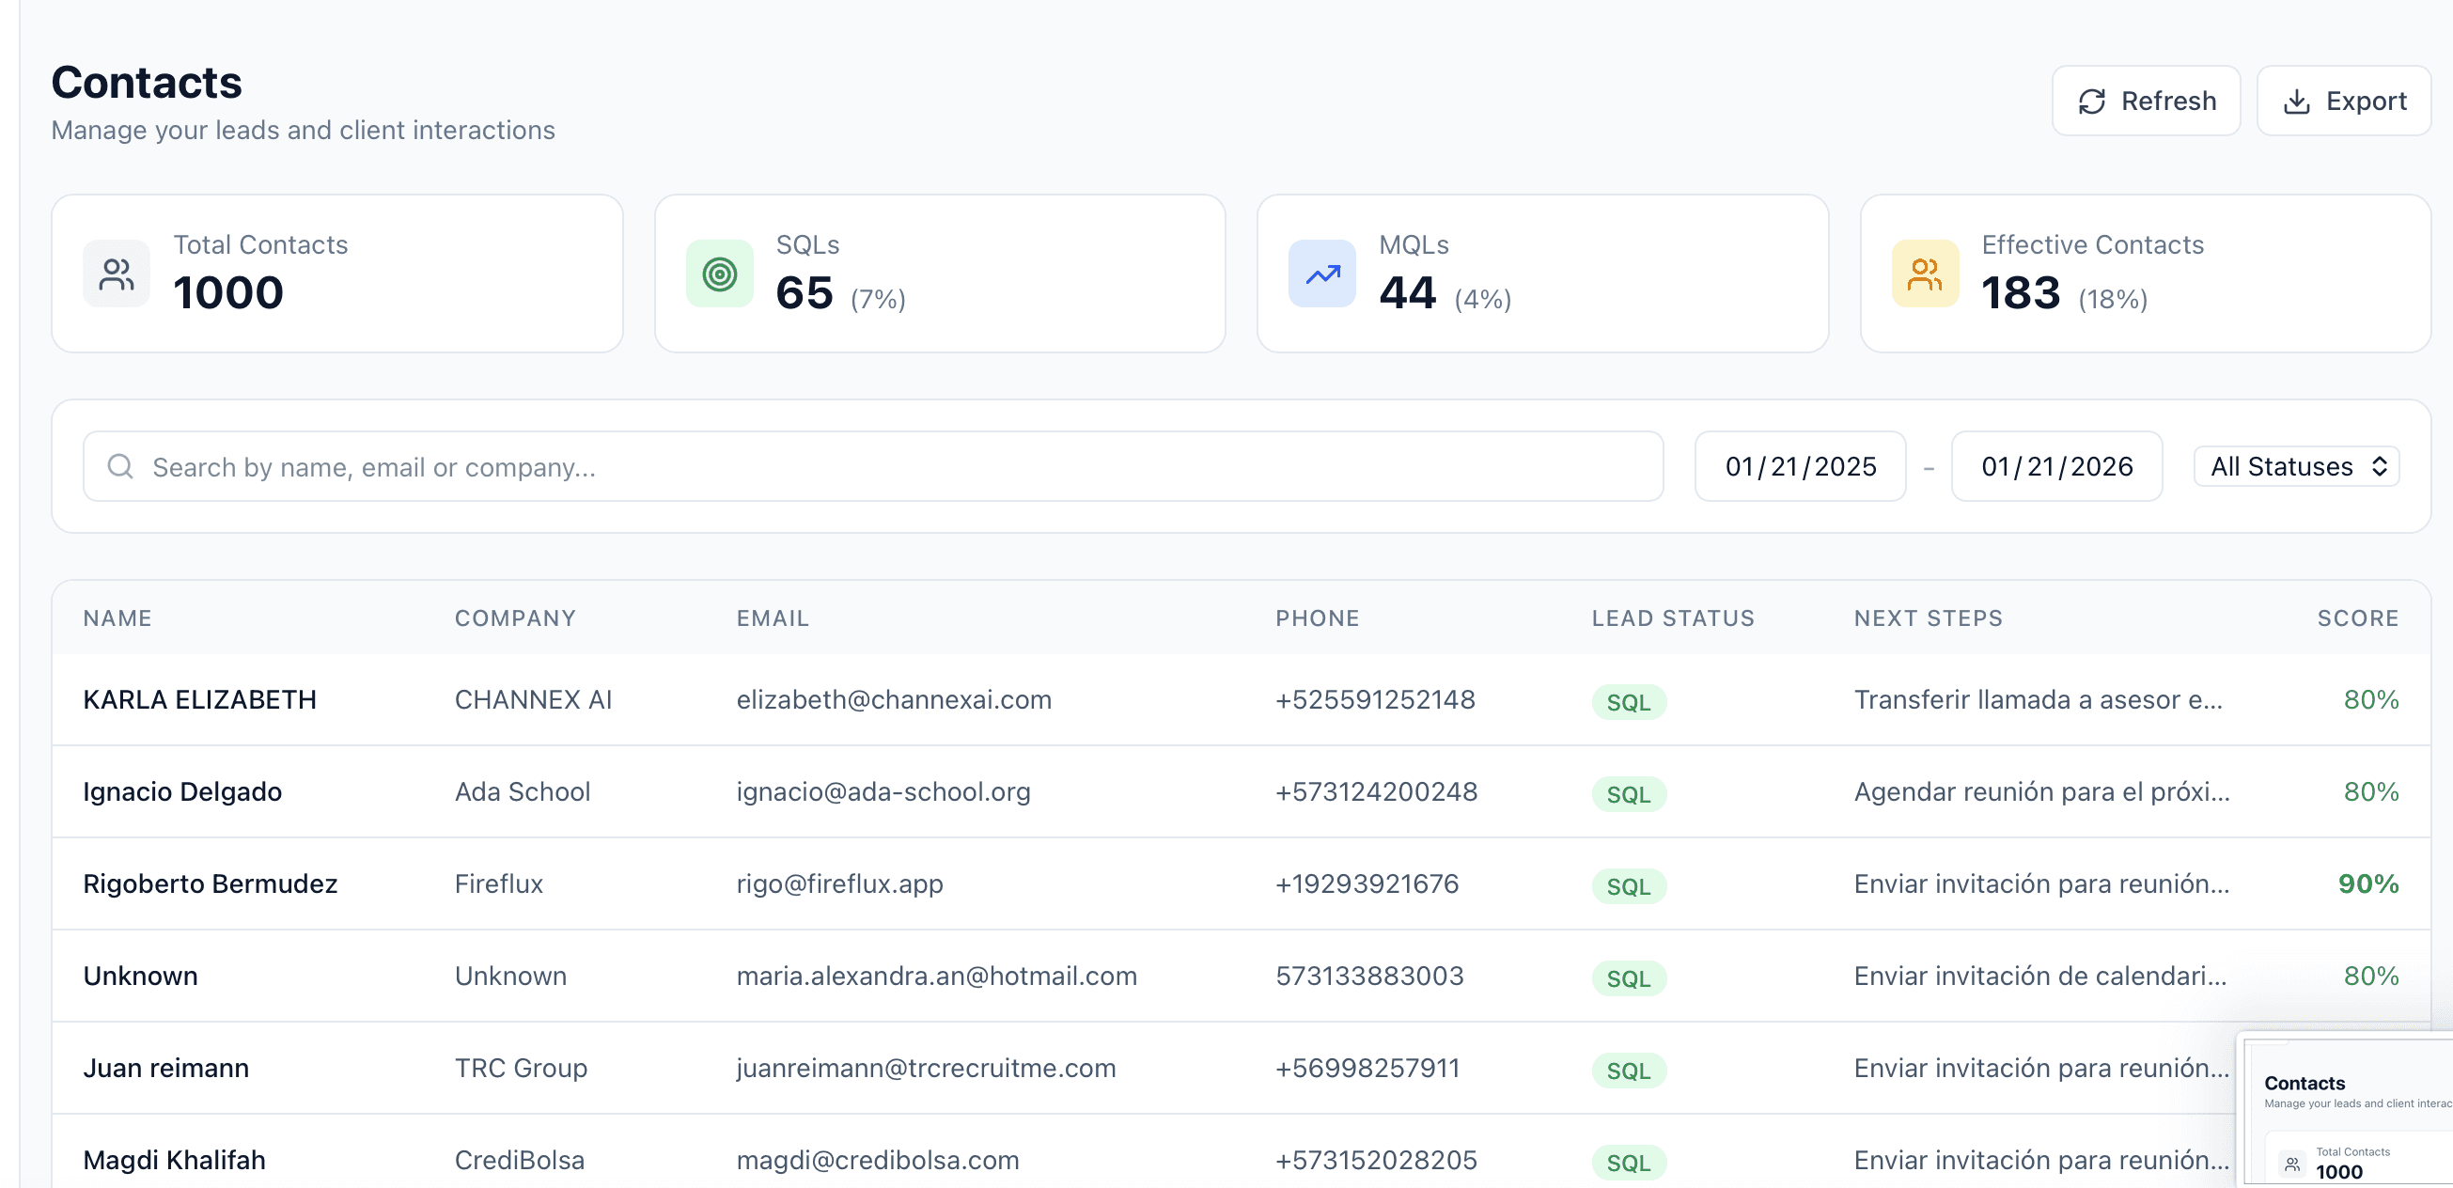Click the blue MQLs trending arrow icon
Screen dimensions: 2453x1188
(x=1321, y=274)
